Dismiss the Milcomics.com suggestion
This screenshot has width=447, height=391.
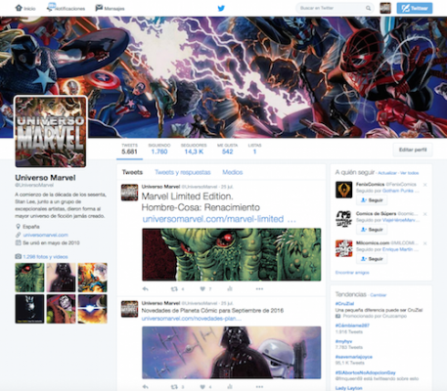tap(425, 243)
